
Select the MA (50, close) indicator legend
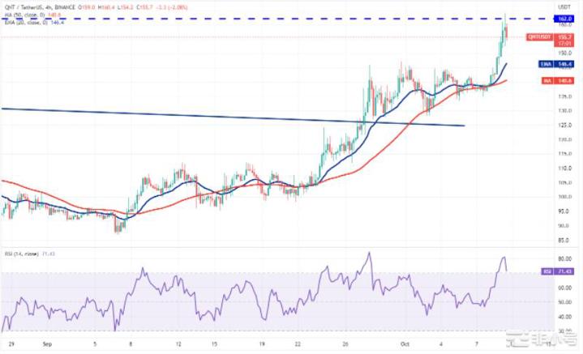tap(24, 15)
